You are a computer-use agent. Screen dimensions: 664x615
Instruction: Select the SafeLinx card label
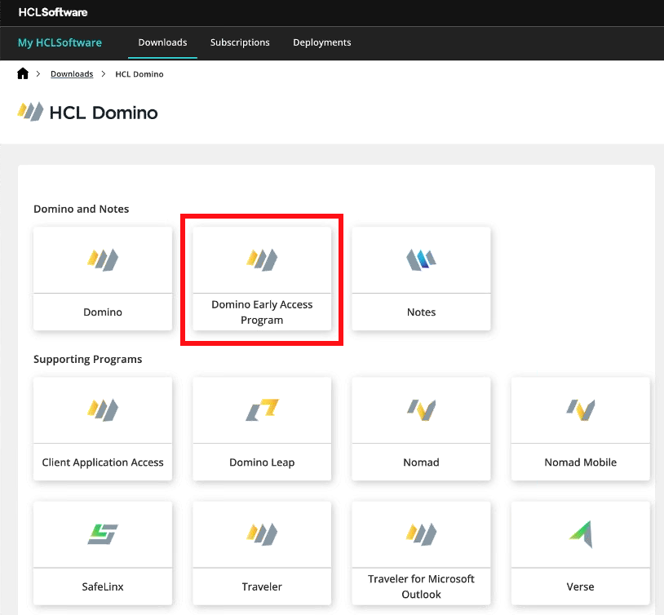(x=103, y=586)
